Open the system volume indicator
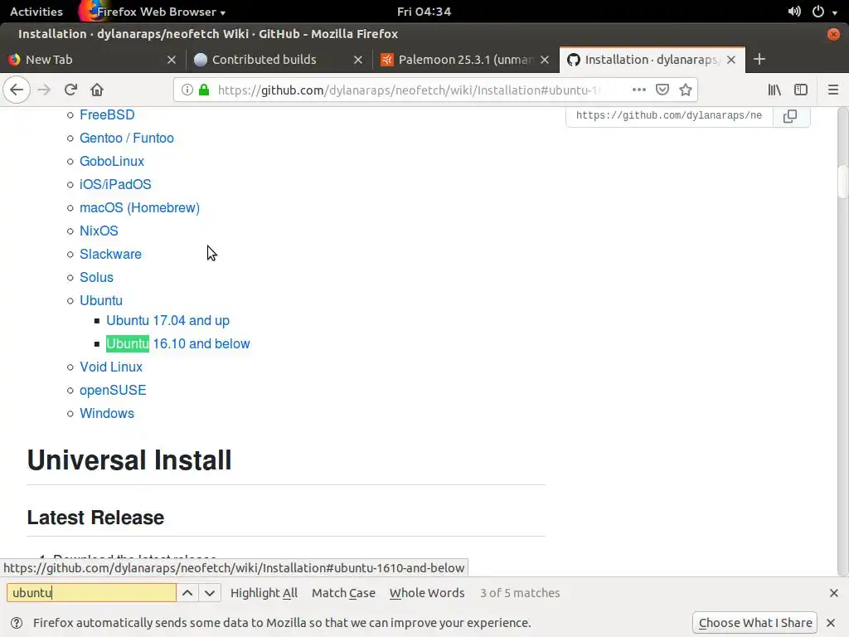The width and height of the screenshot is (849, 637). [794, 12]
